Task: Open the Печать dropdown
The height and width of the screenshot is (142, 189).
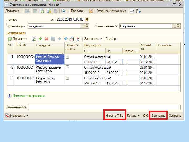Action: tap(133, 116)
